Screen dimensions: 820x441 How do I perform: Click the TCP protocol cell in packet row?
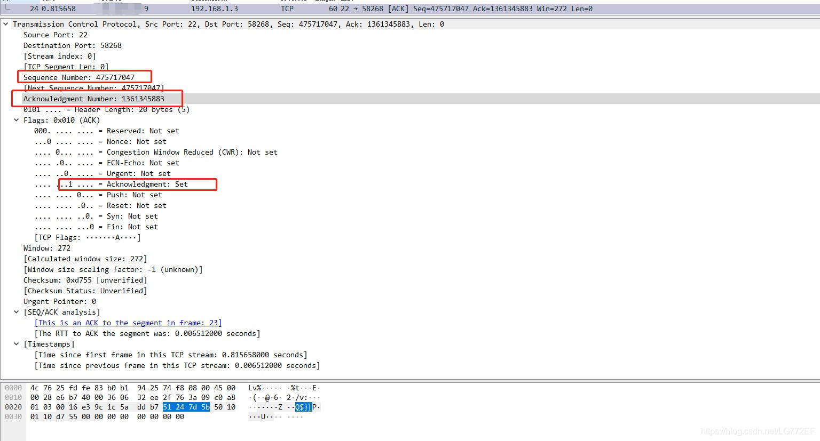coord(287,9)
